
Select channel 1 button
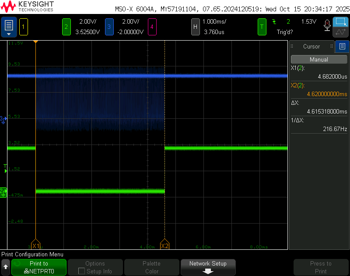24,27
